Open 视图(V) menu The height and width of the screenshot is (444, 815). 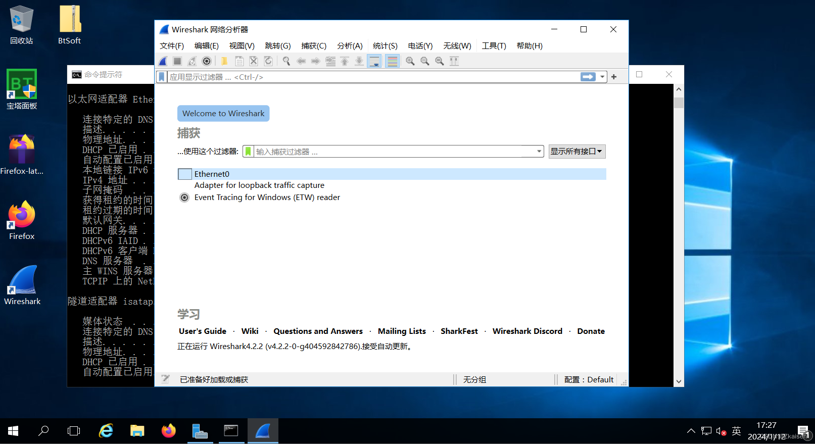click(x=242, y=46)
